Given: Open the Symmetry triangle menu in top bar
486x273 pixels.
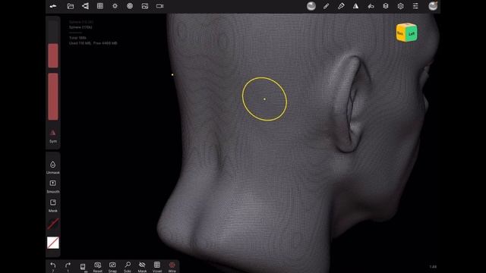Looking at the screenshot, I should (x=356, y=6).
